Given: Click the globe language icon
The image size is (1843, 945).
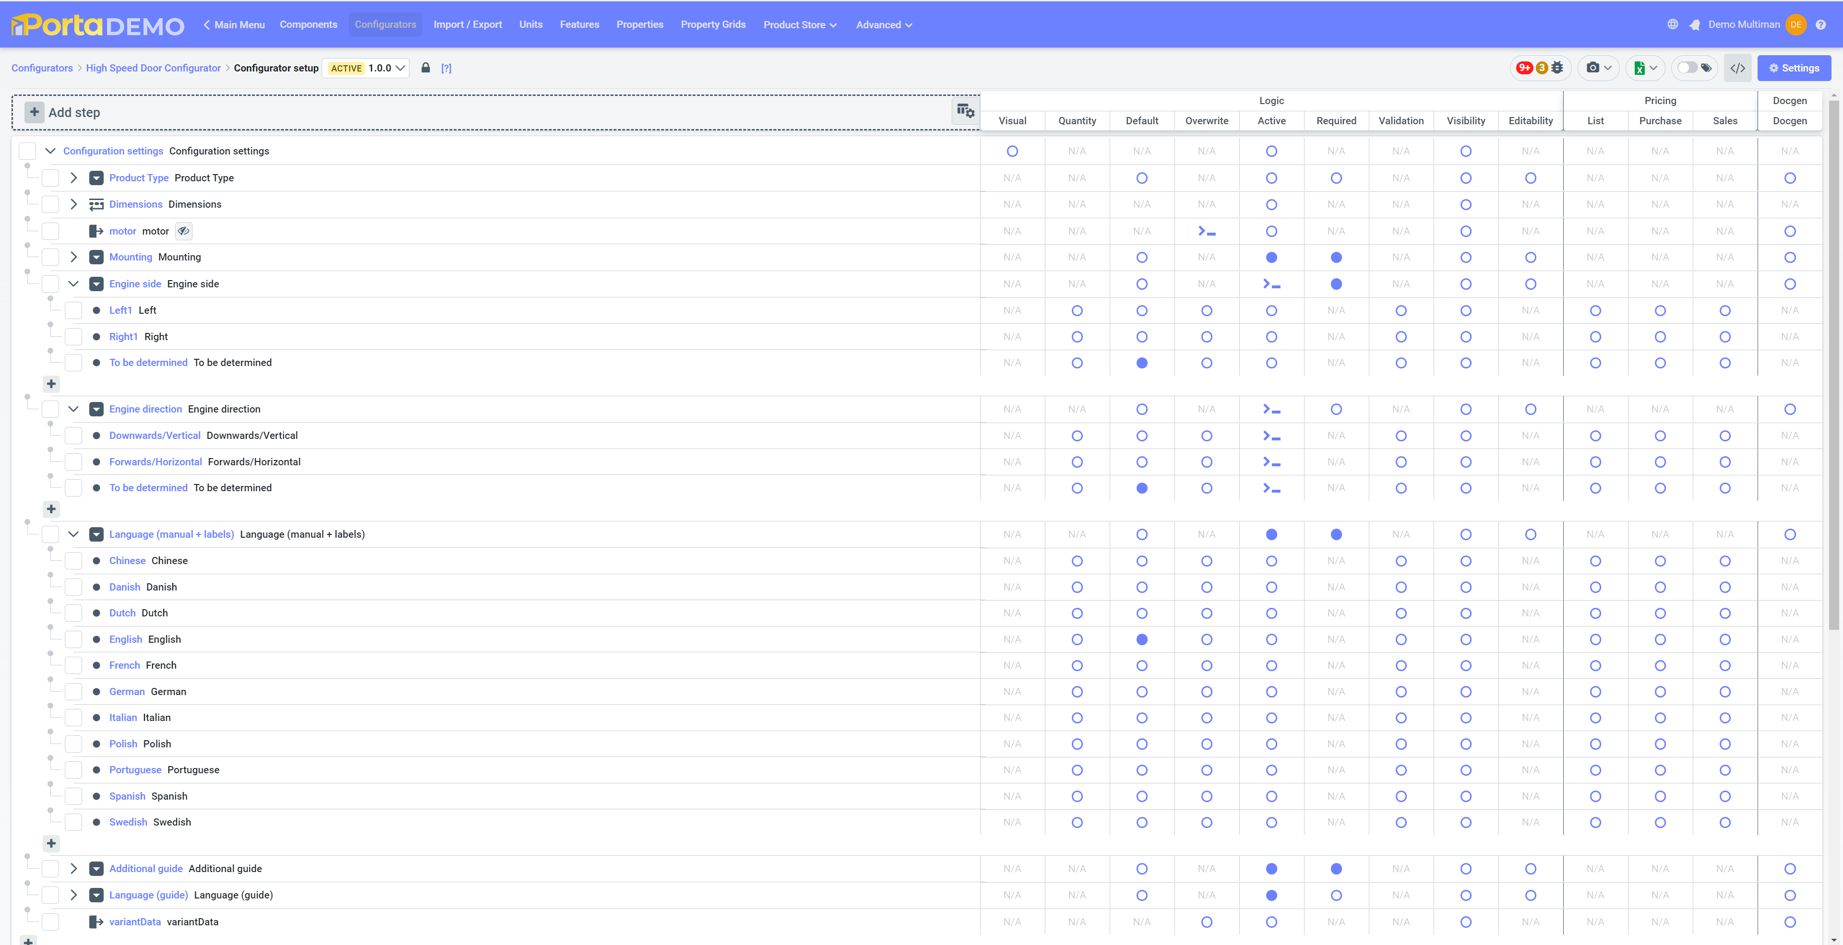Looking at the screenshot, I should click(x=1672, y=24).
